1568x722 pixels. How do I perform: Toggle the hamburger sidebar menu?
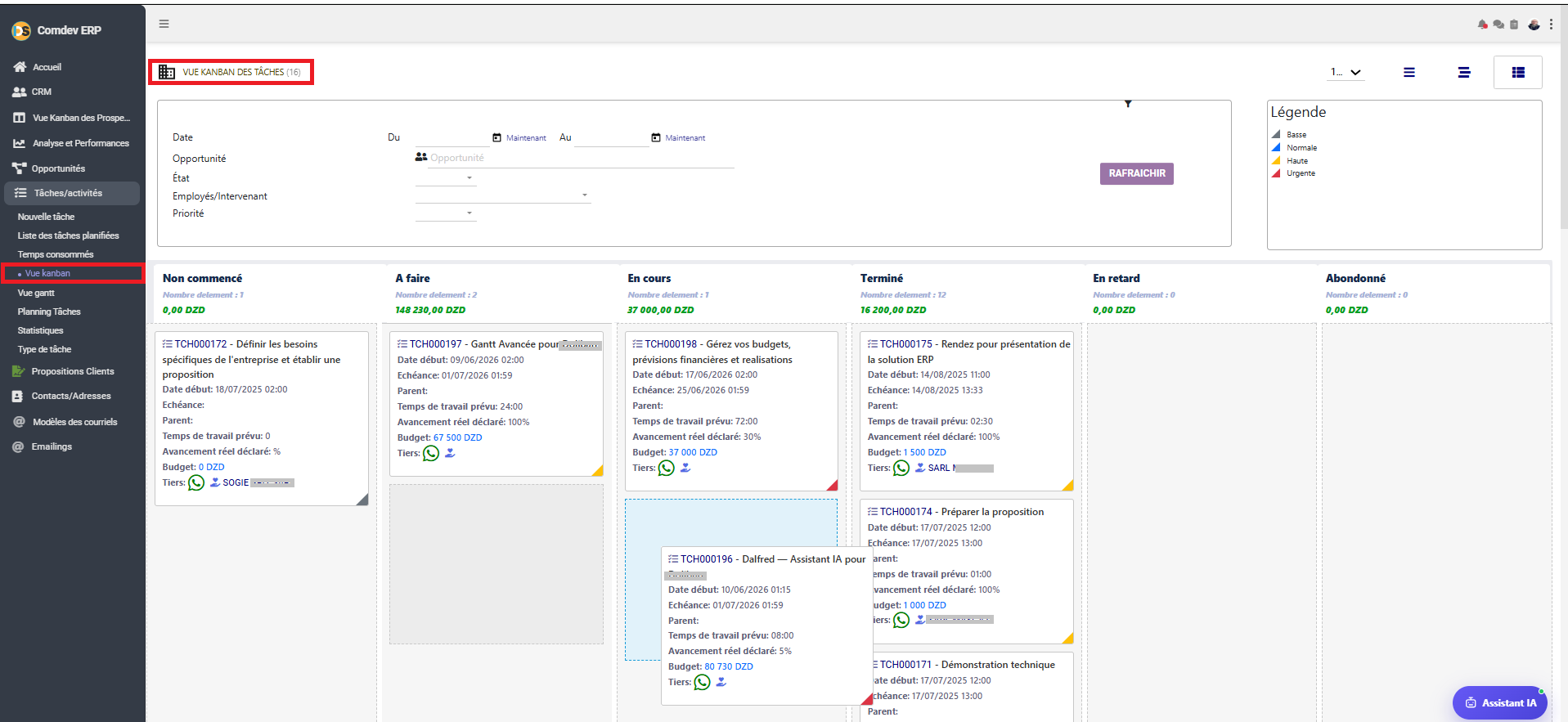pyautogui.click(x=164, y=24)
